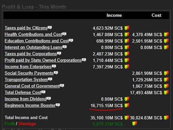Select the 35,100.10M SC$ total income value
This screenshot has height=130, width=173.
click(x=107, y=118)
